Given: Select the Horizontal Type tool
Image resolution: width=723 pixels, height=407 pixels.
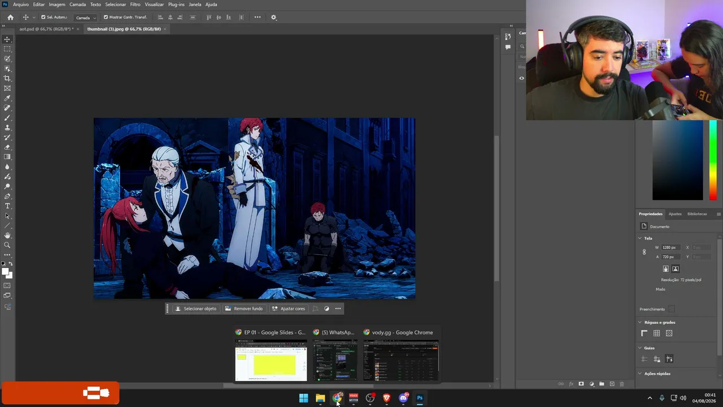Looking at the screenshot, I should click(7, 206).
